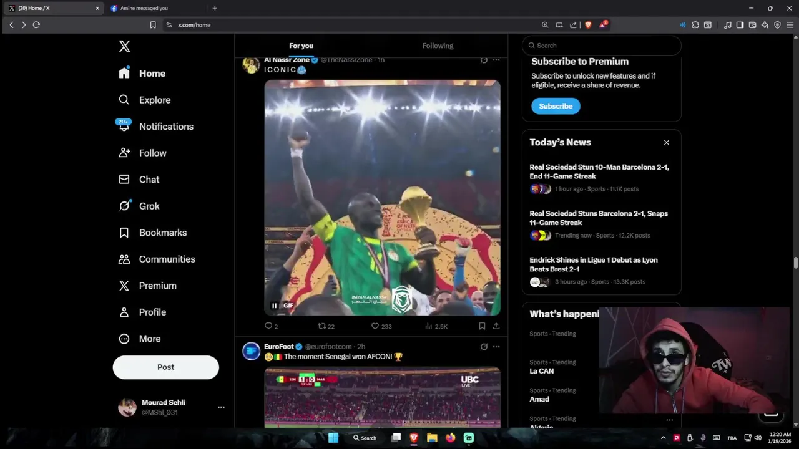Click the share page icon in the address bar

click(x=573, y=25)
